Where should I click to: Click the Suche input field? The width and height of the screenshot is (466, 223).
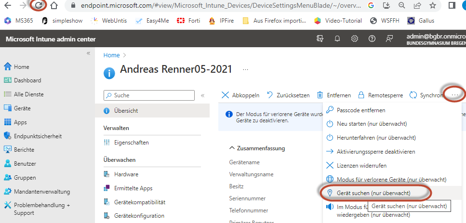point(149,95)
